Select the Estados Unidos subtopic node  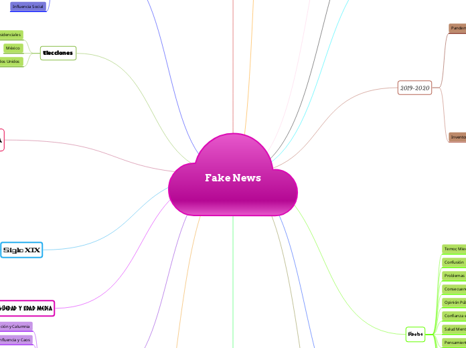click(11, 62)
